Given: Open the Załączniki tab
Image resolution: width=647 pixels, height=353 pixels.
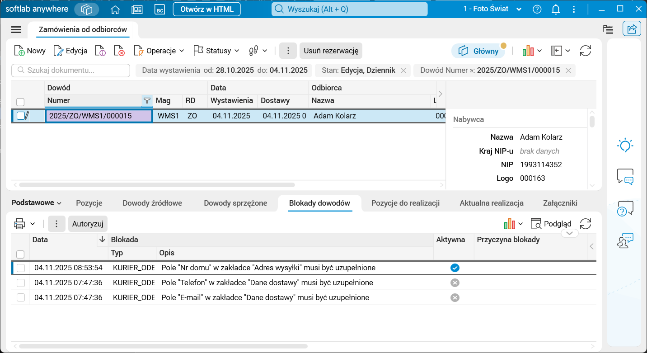Looking at the screenshot, I should click(560, 203).
